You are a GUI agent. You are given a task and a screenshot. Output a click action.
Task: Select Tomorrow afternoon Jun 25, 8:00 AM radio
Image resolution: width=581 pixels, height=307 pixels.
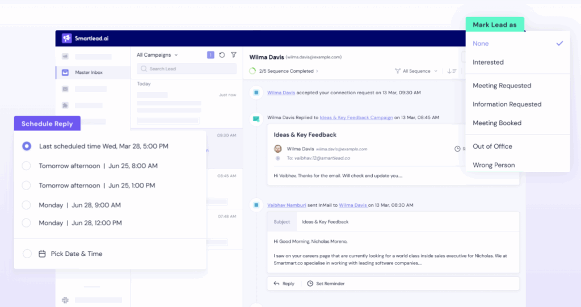click(26, 166)
